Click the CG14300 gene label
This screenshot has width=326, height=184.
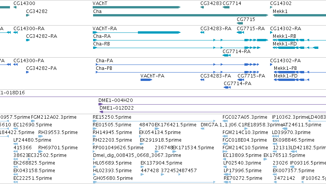[24, 3]
